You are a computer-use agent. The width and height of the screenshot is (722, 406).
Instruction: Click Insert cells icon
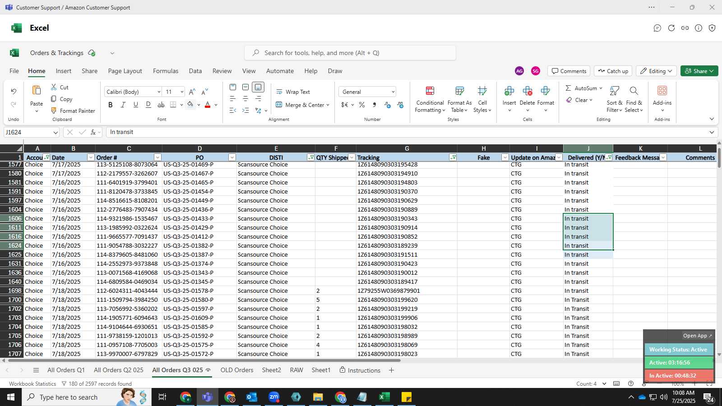click(x=509, y=91)
